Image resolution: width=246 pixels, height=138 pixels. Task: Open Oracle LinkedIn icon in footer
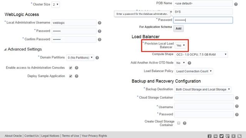pyautogui.click(x=215, y=136)
